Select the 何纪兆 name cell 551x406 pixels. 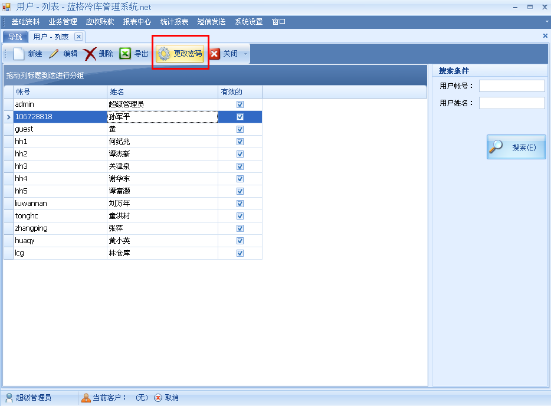(162, 142)
